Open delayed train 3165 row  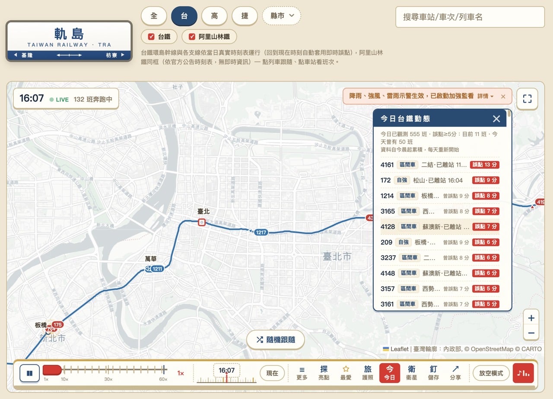click(440, 211)
